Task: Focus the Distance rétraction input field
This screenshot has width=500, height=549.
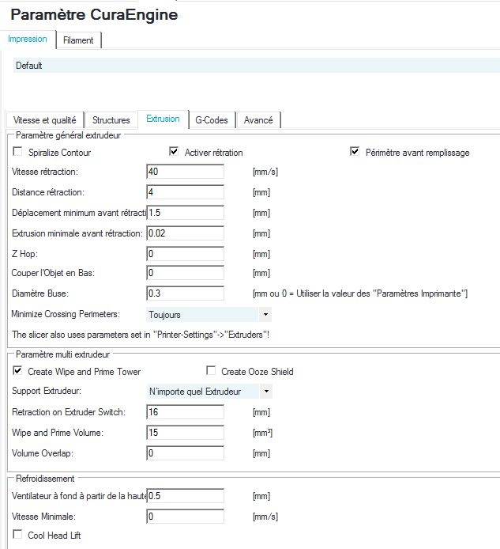Action: click(186, 192)
